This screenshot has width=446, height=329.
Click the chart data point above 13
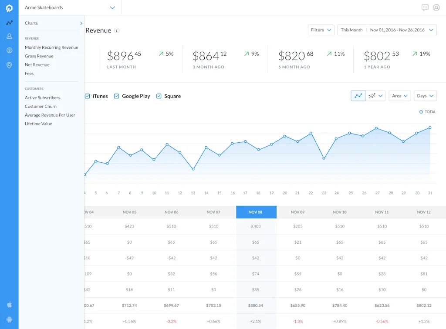(x=193, y=169)
